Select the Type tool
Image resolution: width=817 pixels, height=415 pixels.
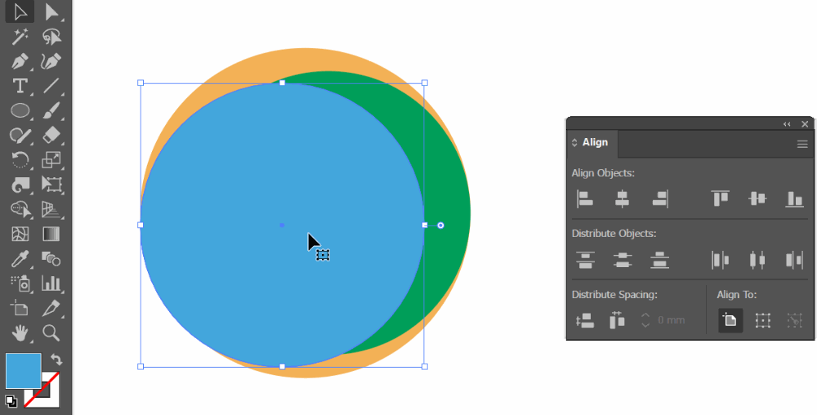20,86
